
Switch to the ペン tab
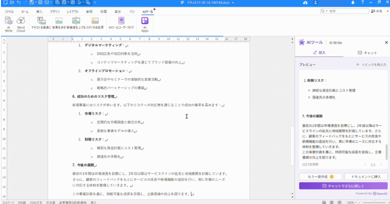pos(132,12)
